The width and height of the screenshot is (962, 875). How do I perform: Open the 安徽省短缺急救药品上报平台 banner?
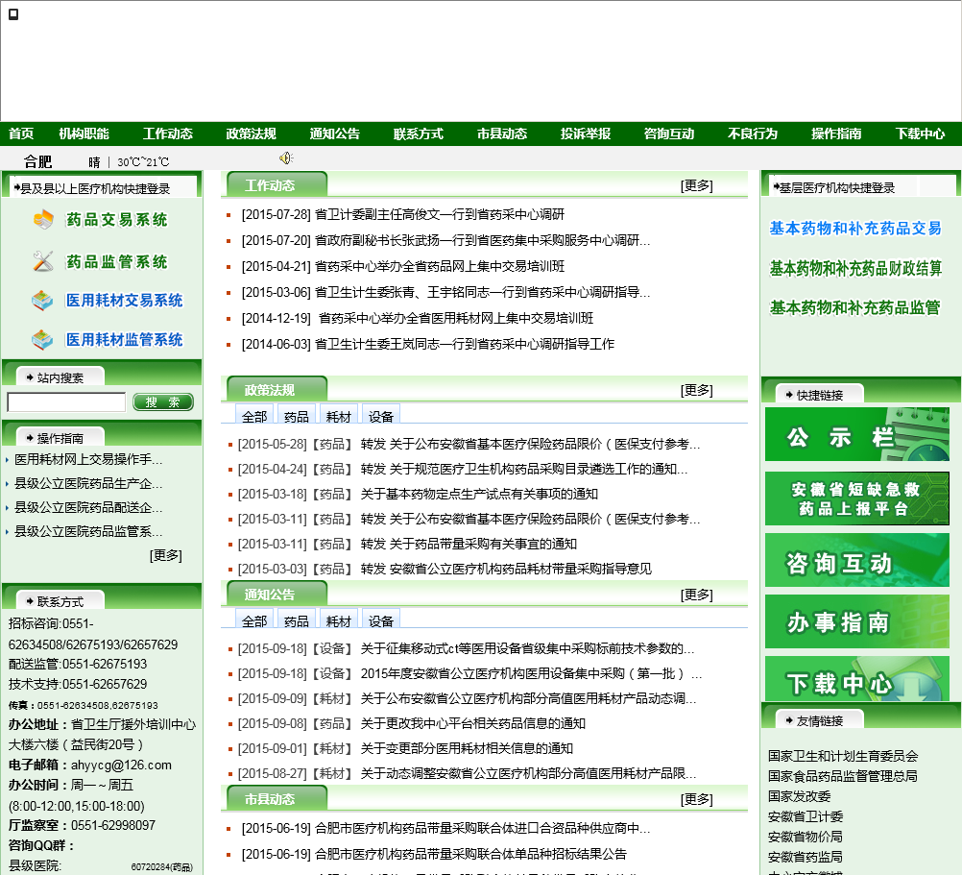click(857, 498)
